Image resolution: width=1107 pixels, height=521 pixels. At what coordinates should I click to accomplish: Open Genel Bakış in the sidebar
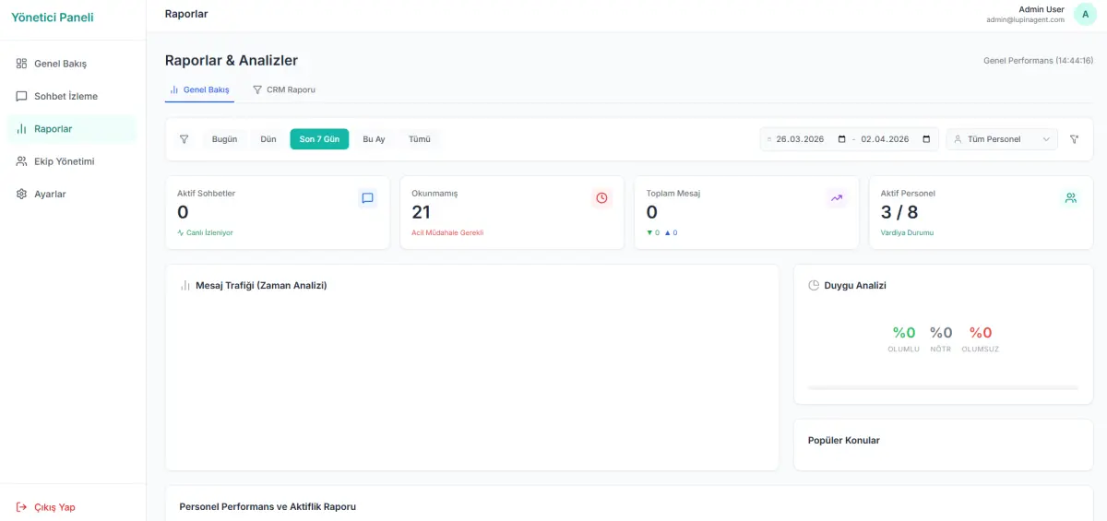72,64
